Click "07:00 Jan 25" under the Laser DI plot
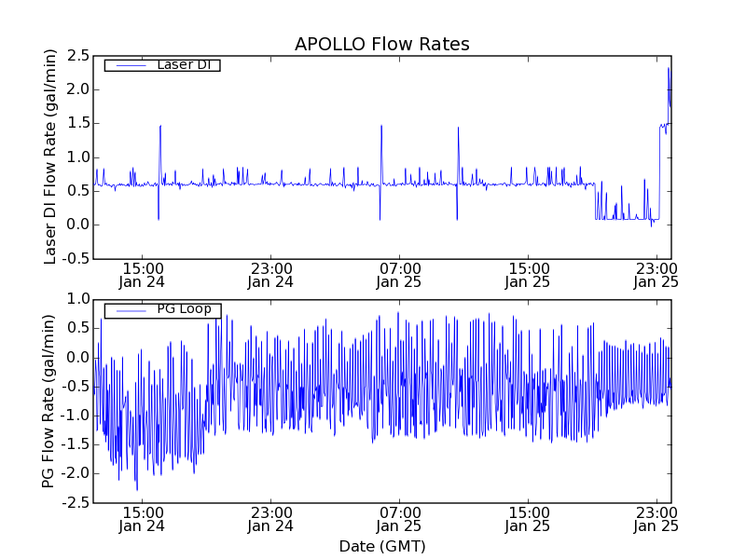Screen dimensions: 746x559 pyautogui.click(x=399, y=276)
